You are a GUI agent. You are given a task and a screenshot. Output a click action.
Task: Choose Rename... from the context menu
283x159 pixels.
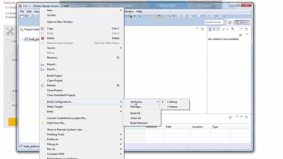pos(82,58)
